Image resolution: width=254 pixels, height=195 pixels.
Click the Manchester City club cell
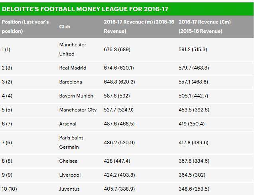click(x=78, y=110)
